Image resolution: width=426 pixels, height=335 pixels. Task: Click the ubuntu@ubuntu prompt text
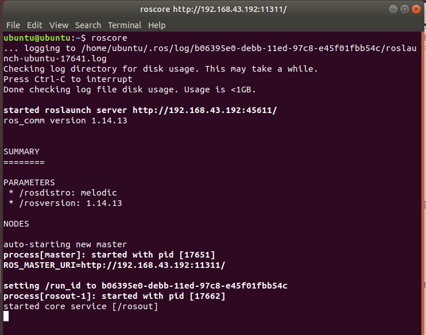[37, 38]
